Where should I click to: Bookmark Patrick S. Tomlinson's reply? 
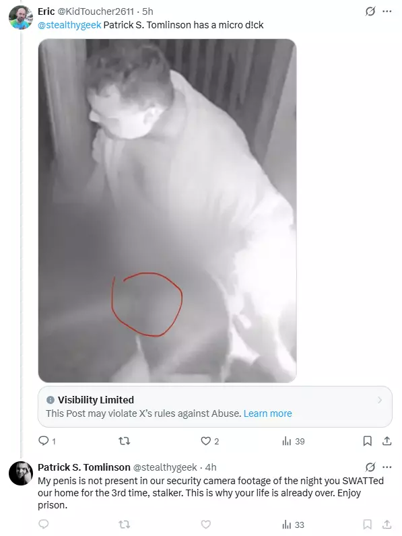(367, 524)
